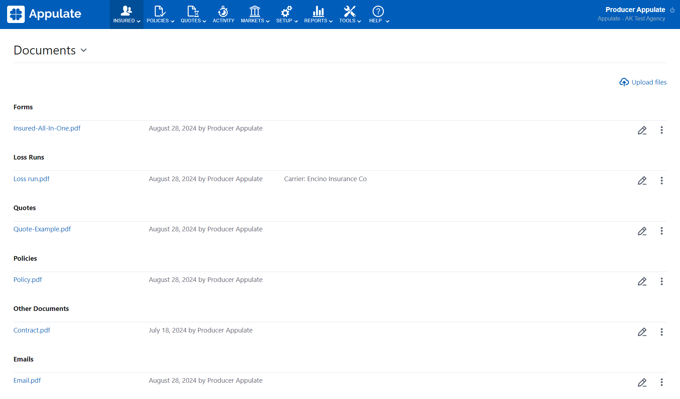The width and height of the screenshot is (680, 399).
Task: Click the edit pencil for Loss run.pdf
Action: pos(642,181)
